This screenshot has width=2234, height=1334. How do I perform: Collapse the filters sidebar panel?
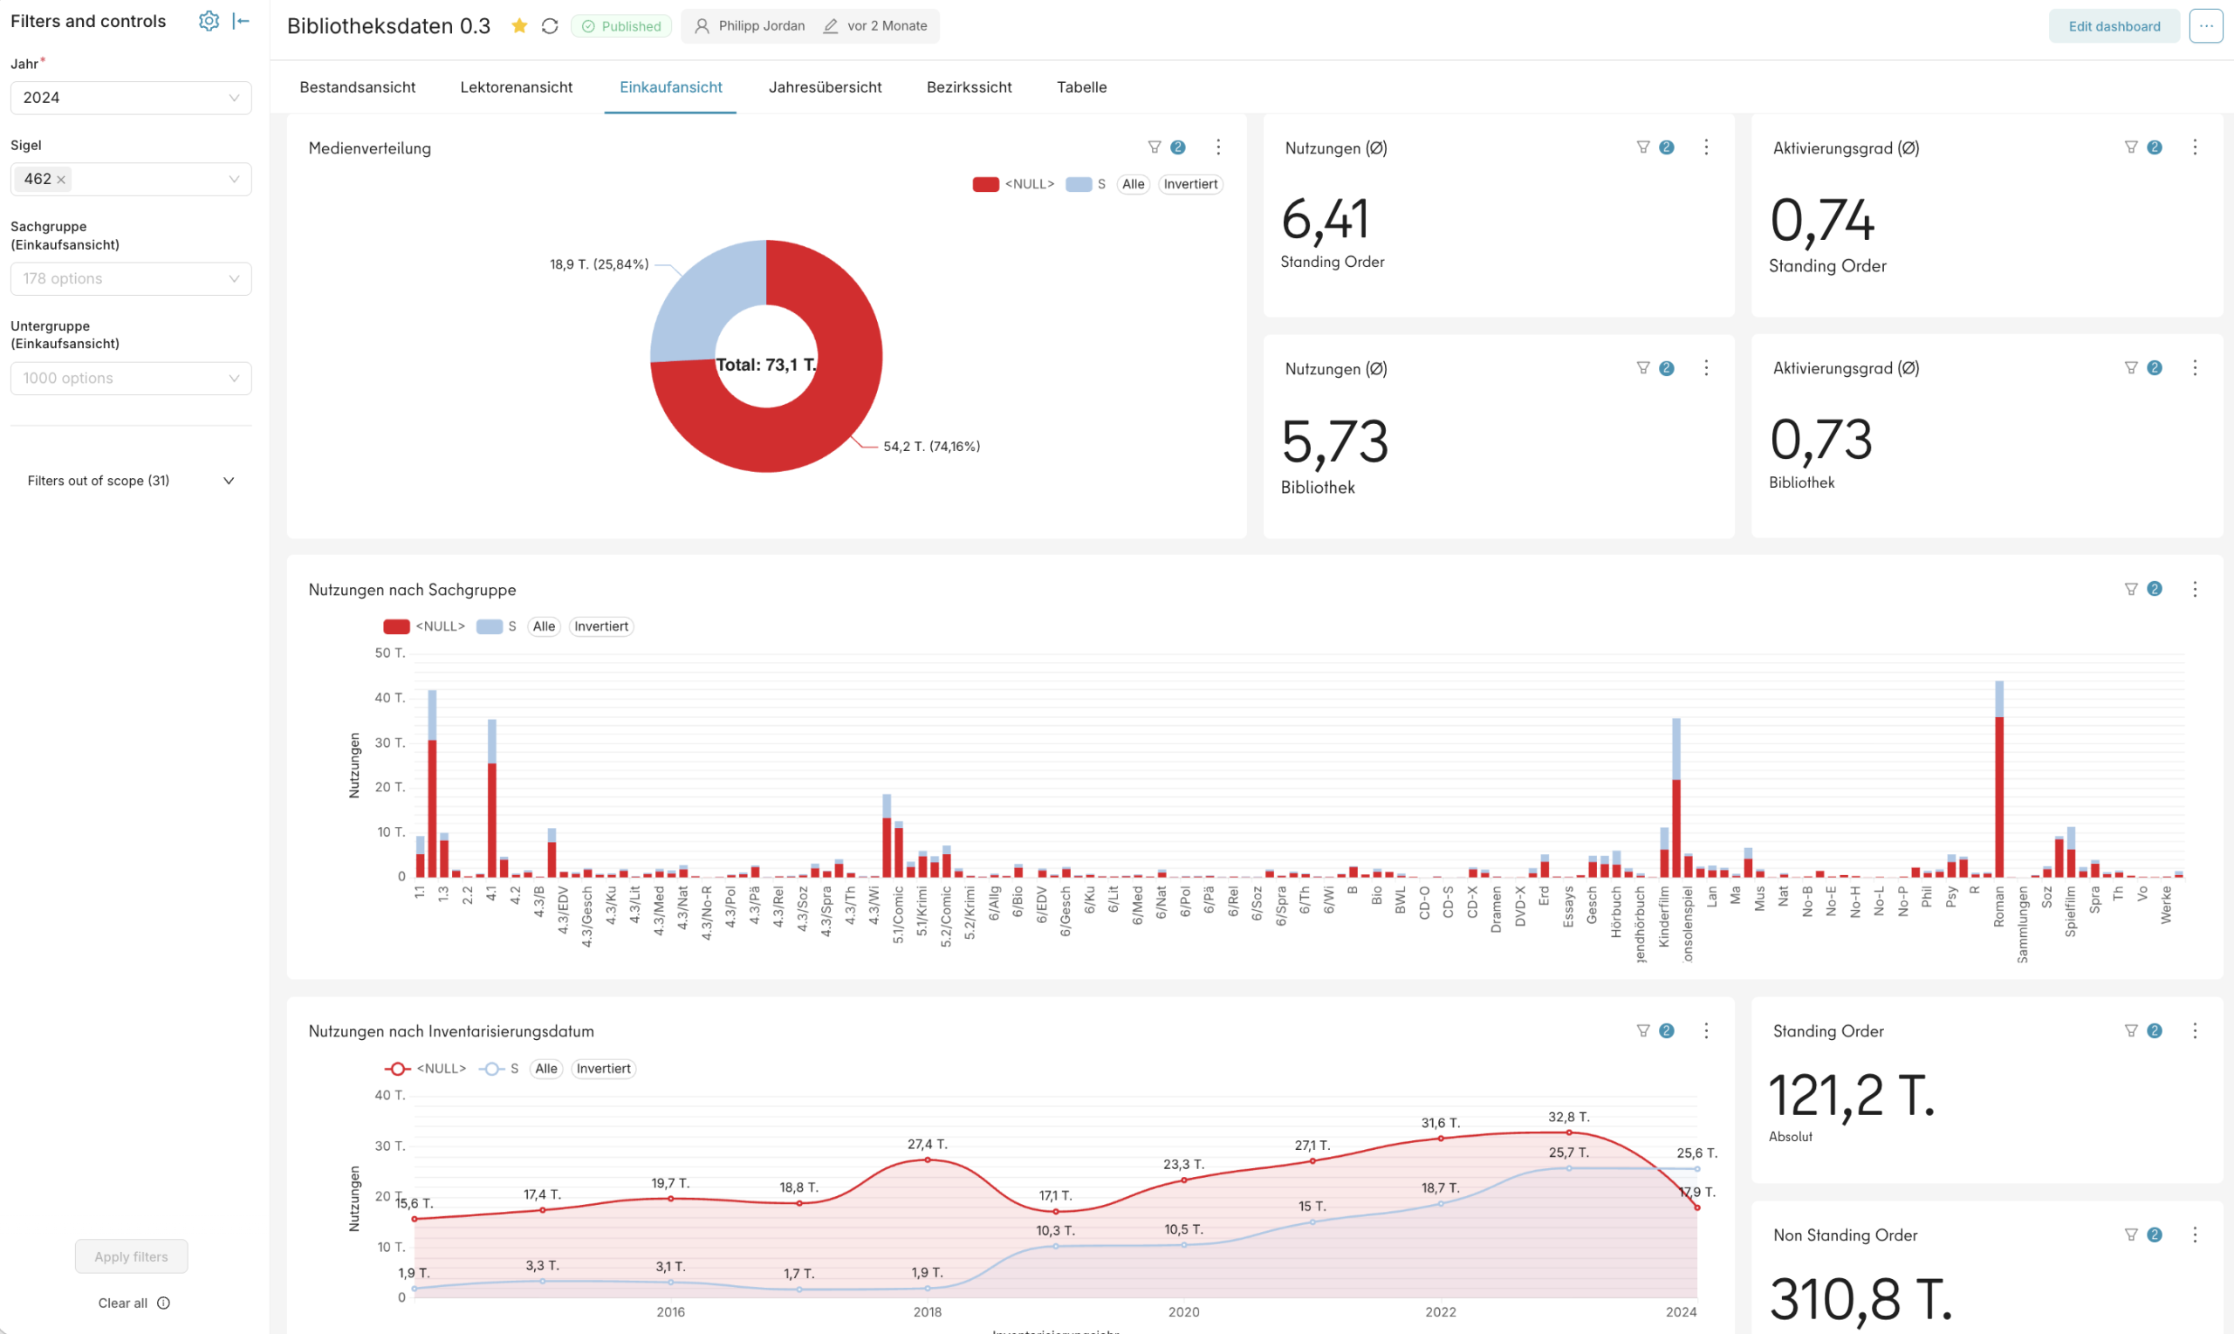pos(241,21)
